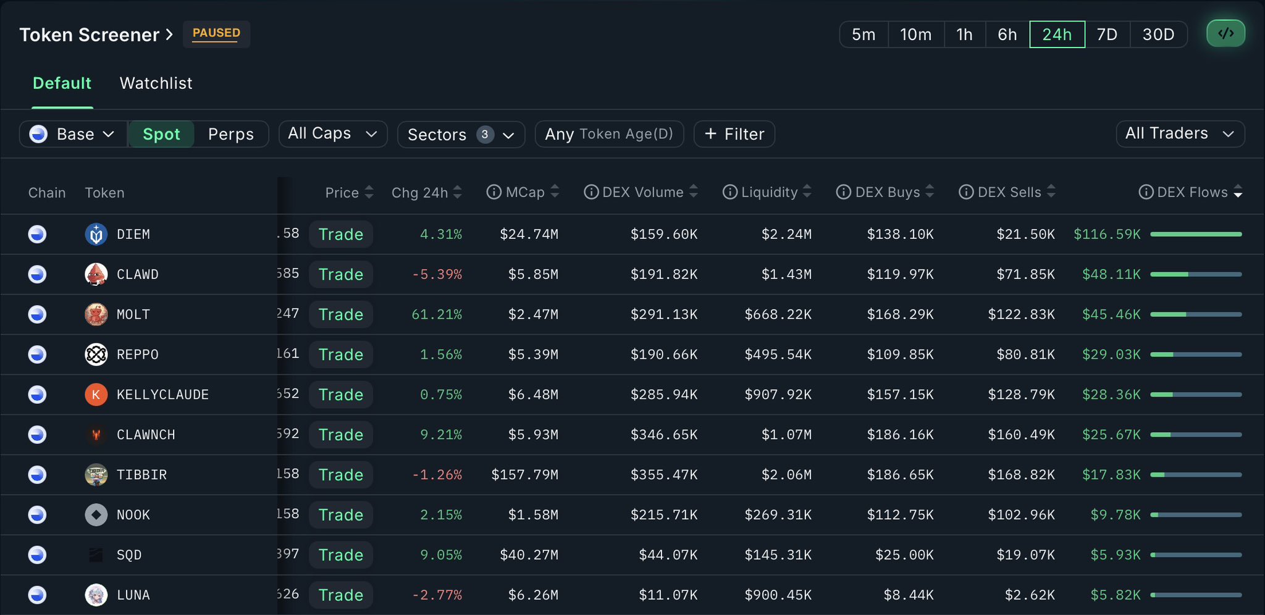The image size is (1265, 615).
Task: Click the Any Token Age input
Action: coord(609,134)
